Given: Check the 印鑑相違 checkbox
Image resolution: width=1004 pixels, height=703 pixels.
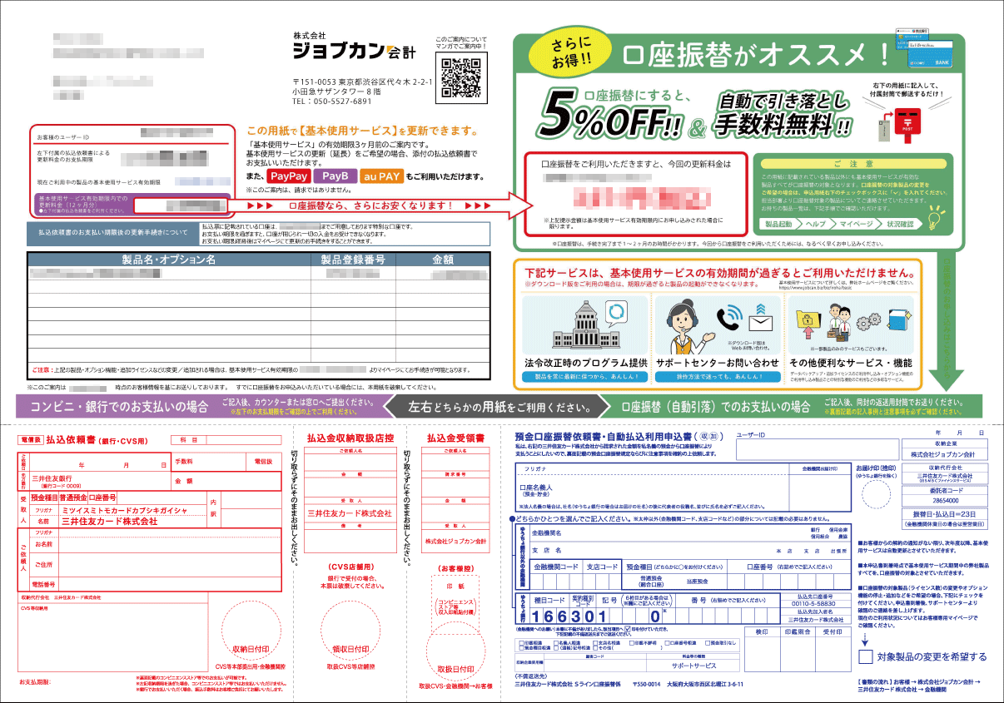Looking at the screenshot, I should point(519,643).
